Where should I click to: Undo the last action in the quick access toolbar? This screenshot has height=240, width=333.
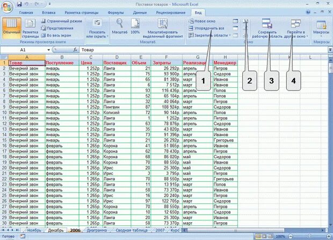(27, 4)
